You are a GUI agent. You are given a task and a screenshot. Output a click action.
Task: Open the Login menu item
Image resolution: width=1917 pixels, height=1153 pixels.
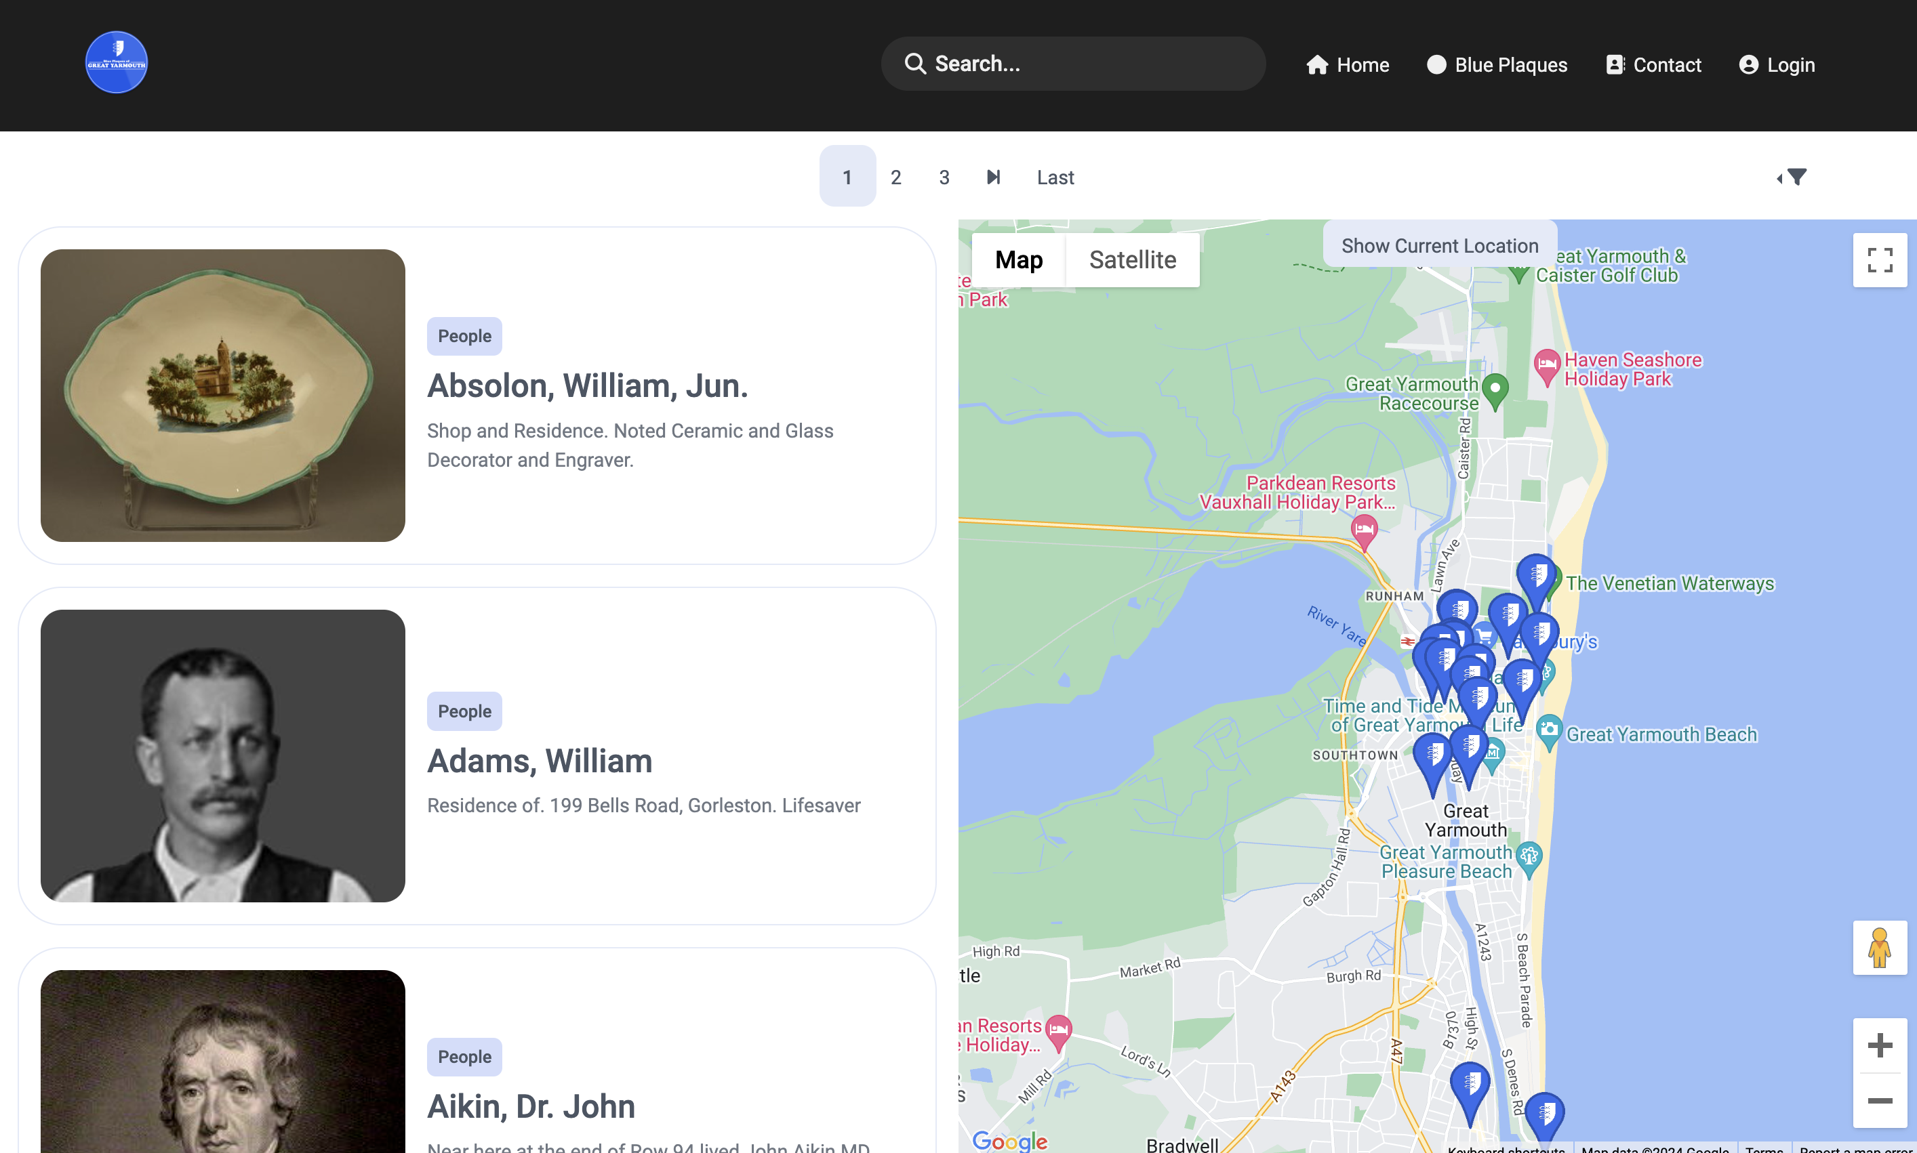(1777, 64)
